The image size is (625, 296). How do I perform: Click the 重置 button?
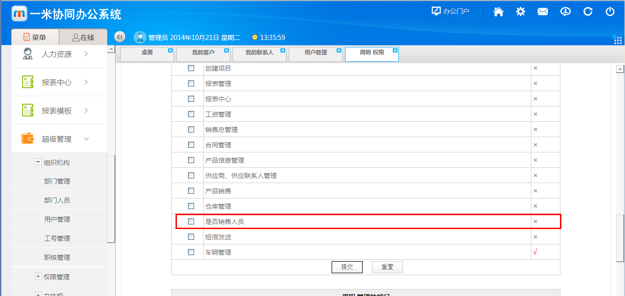coord(387,267)
